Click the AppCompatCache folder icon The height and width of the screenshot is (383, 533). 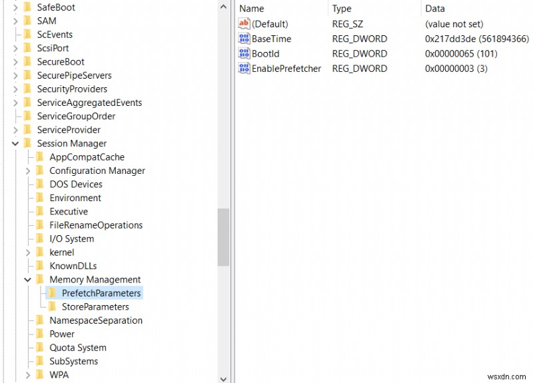pyautogui.click(x=40, y=157)
